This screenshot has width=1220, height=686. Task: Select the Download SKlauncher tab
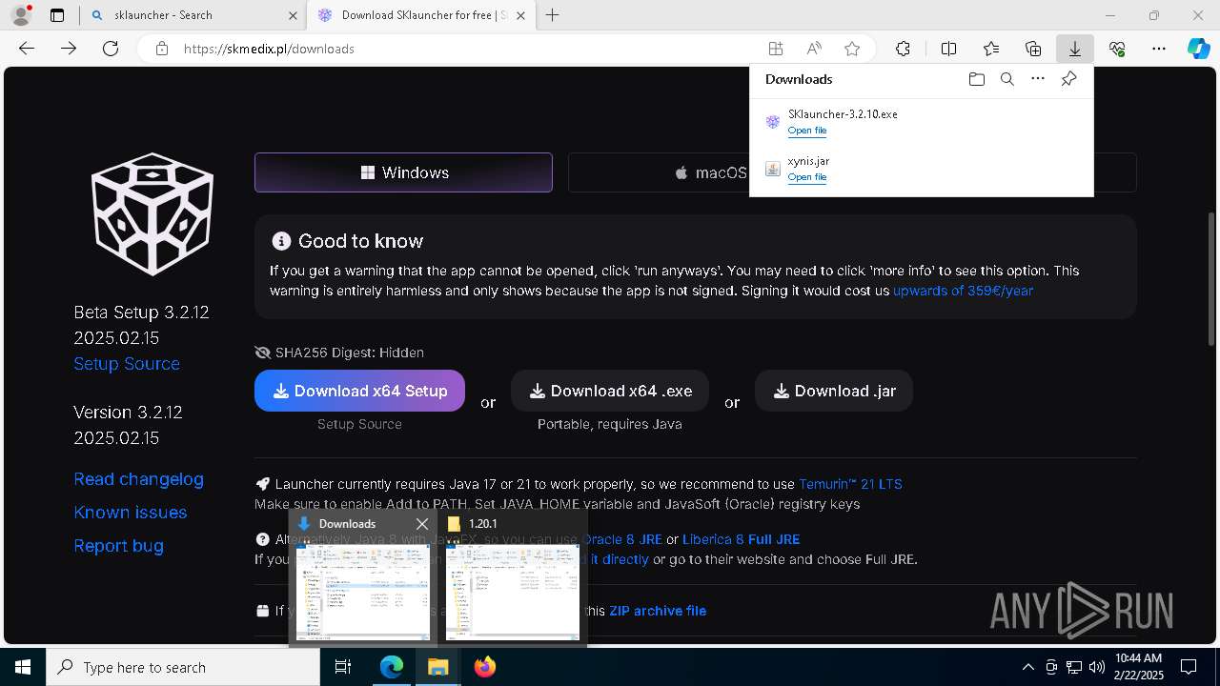coord(423,15)
